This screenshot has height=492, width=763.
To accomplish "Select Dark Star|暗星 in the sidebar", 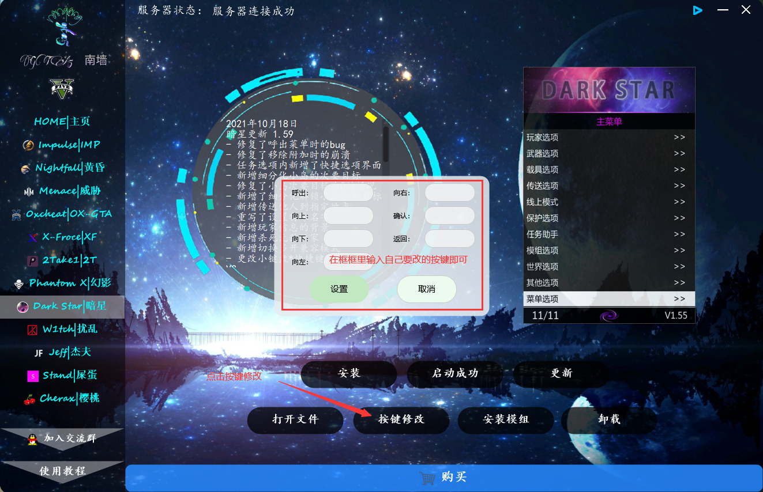I will coord(62,306).
